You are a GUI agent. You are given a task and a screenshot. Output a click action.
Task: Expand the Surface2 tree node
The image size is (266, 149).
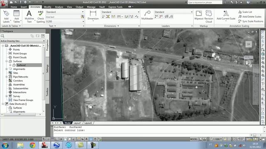[x=10, y=65]
